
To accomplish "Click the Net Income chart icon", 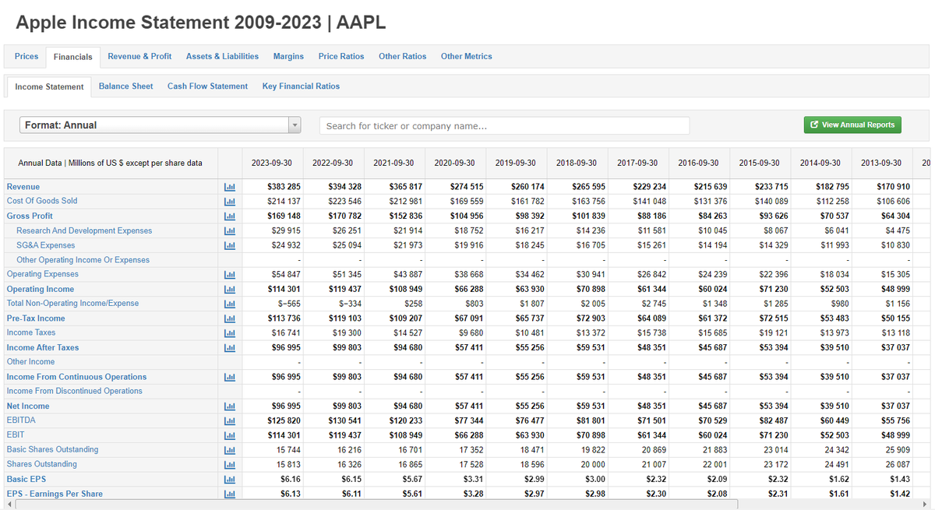I will [x=229, y=406].
